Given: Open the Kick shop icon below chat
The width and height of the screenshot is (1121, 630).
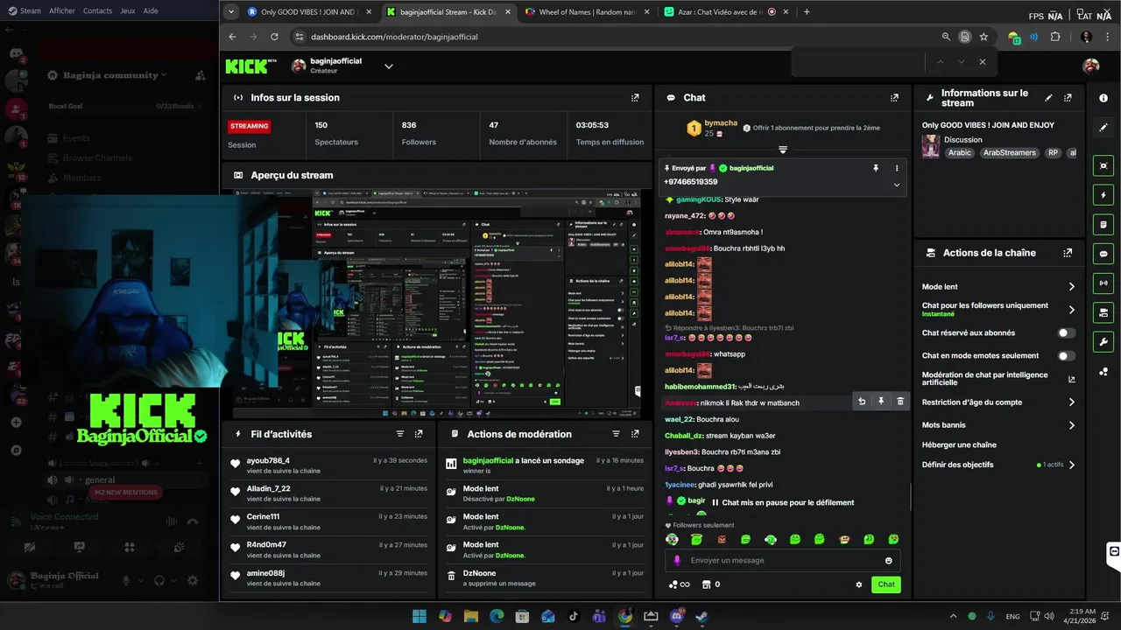Looking at the screenshot, I should pos(706,584).
